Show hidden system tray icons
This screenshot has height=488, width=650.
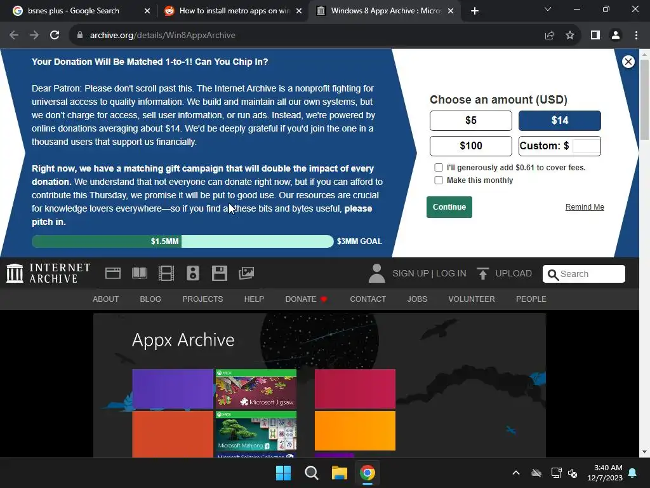[x=516, y=473]
